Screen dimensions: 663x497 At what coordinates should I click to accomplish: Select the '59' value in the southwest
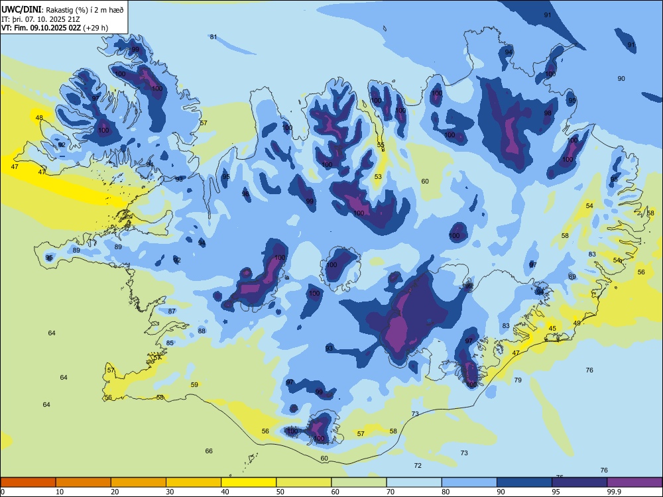194,384
